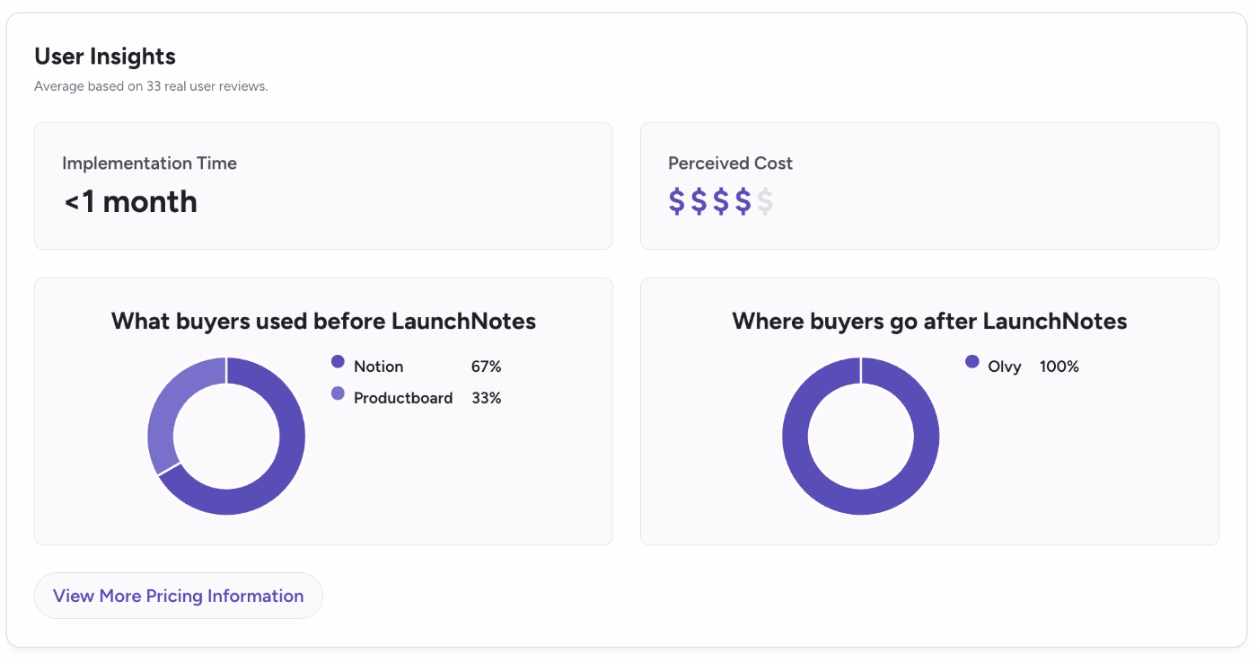
Task: Select the Notion legend color dot
Action: coord(338,362)
